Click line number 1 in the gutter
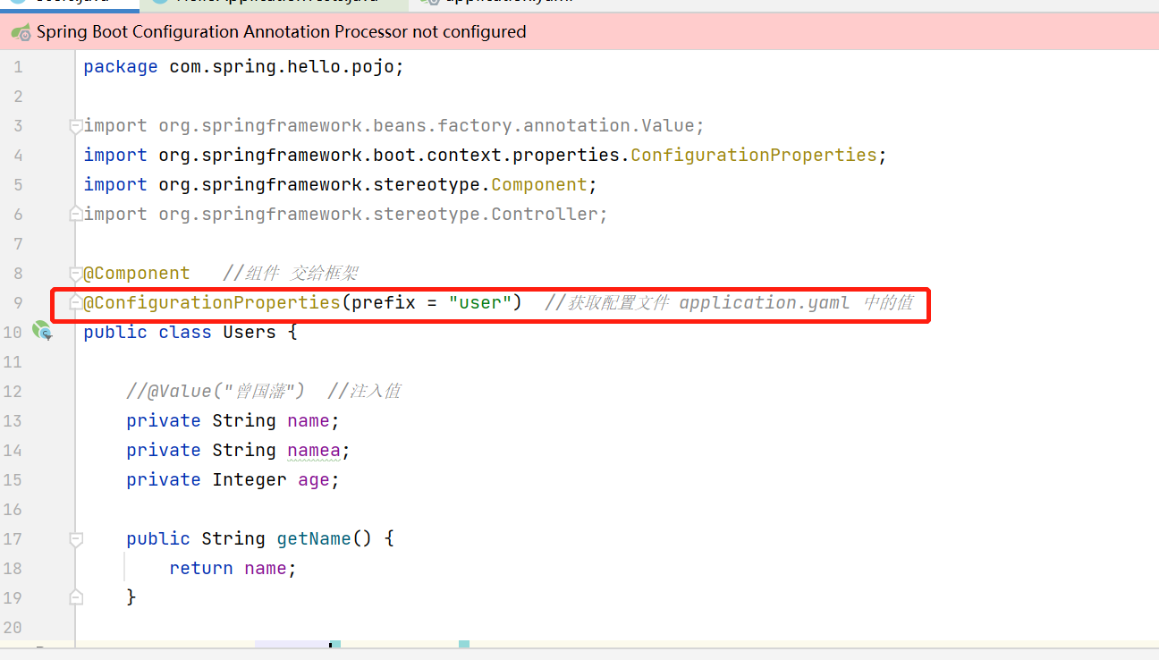 pos(18,66)
